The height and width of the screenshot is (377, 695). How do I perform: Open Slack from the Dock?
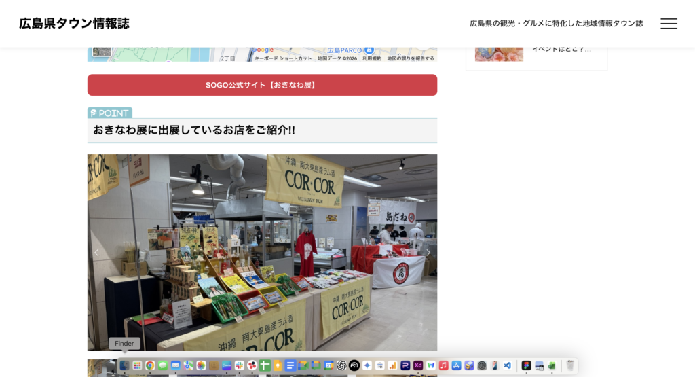point(240,365)
